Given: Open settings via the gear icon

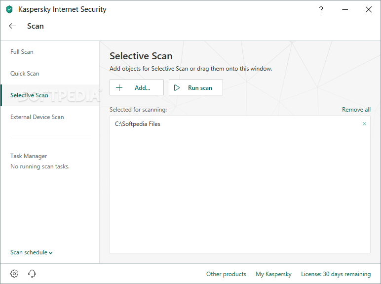Looking at the screenshot, I should point(14,274).
